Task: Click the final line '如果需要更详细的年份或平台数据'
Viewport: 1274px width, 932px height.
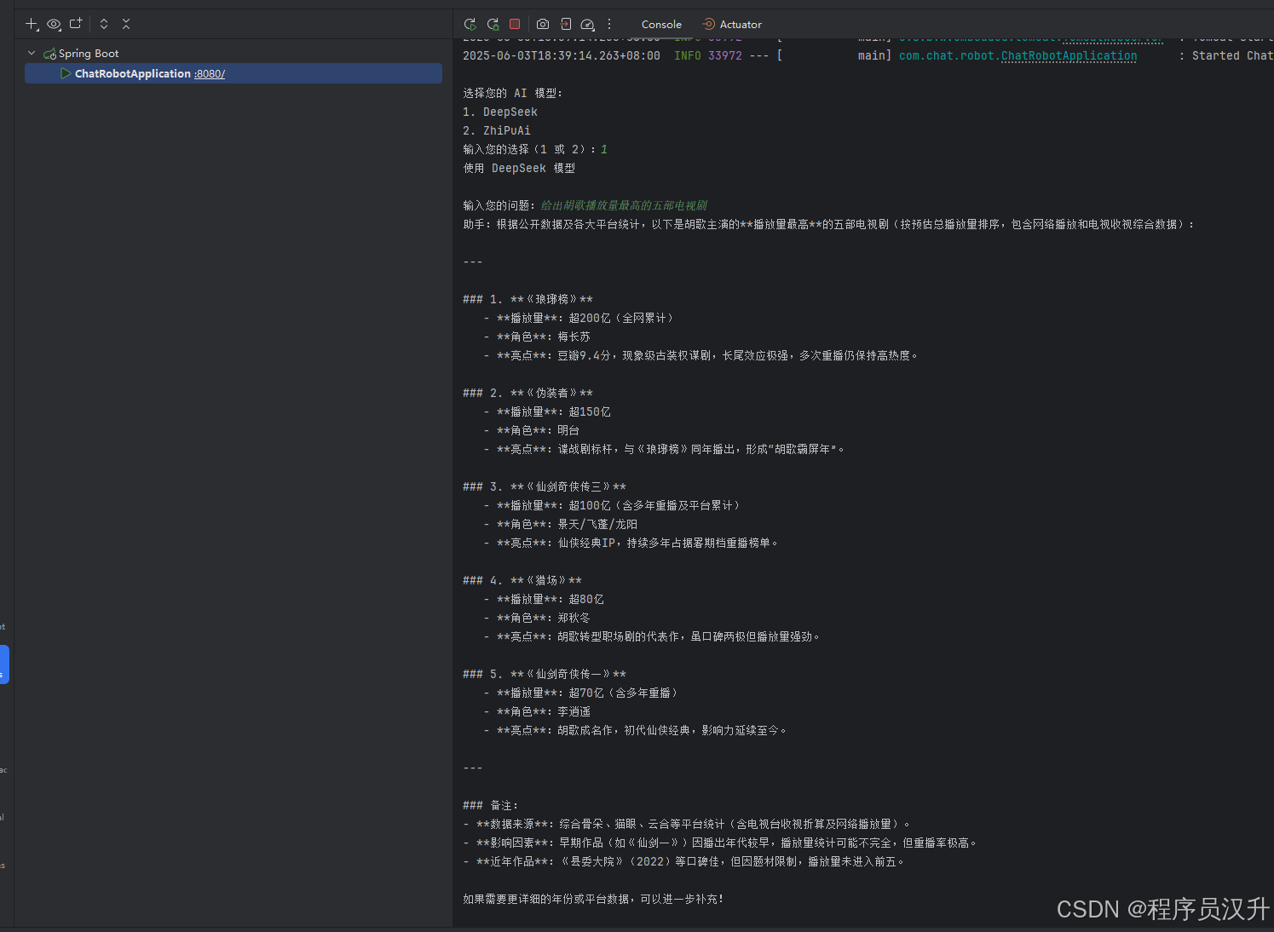Action: click(x=593, y=899)
